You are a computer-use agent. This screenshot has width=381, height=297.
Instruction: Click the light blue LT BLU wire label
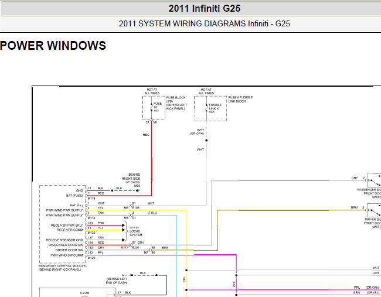152,213
